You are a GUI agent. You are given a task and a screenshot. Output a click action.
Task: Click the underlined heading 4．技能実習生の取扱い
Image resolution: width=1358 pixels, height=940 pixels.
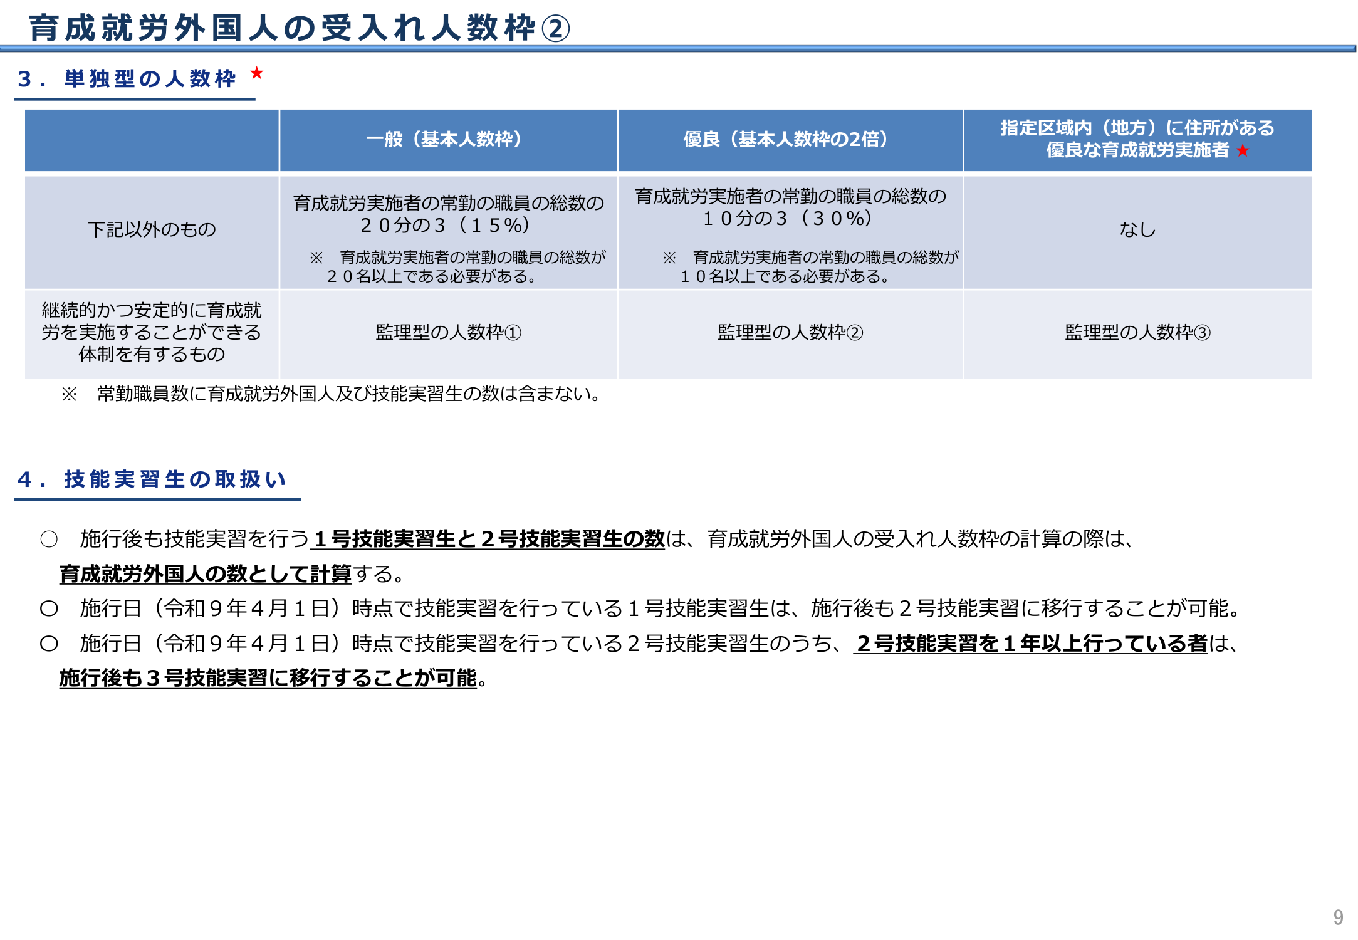tap(152, 479)
